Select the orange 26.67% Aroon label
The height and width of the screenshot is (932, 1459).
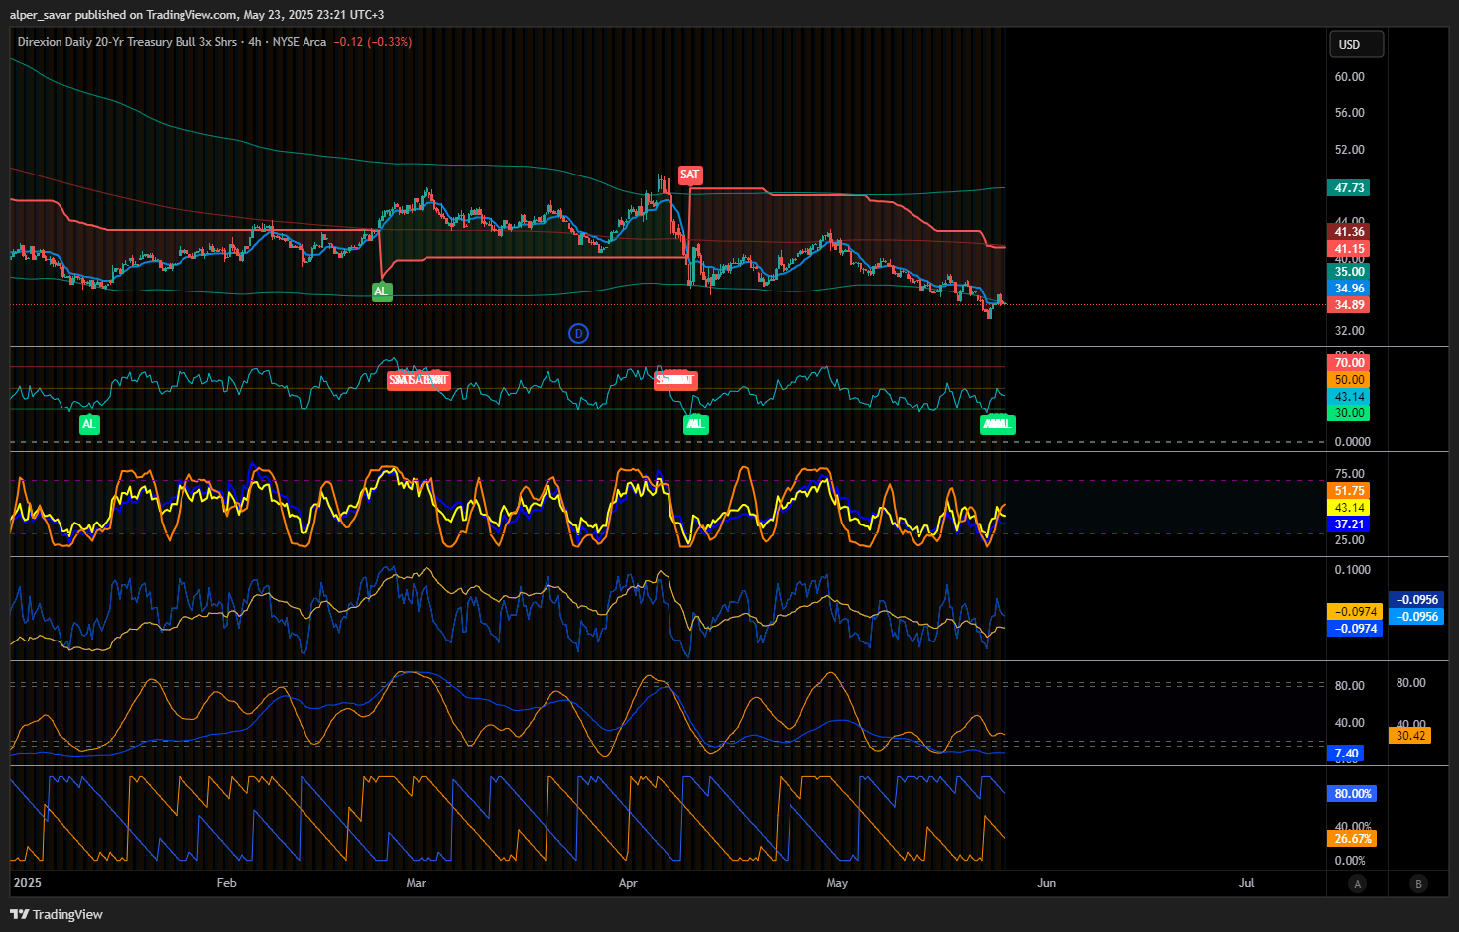click(x=1352, y=839)
